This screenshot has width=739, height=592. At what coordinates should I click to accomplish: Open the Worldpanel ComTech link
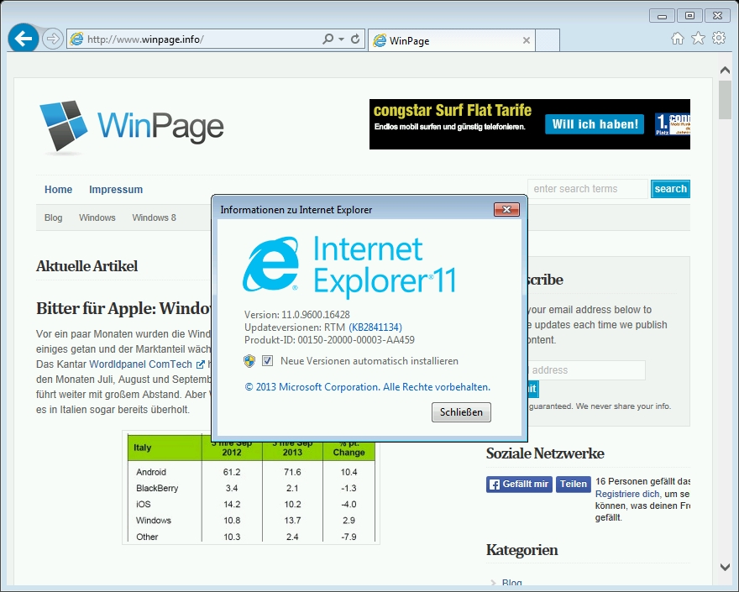(x=140, y=364)
